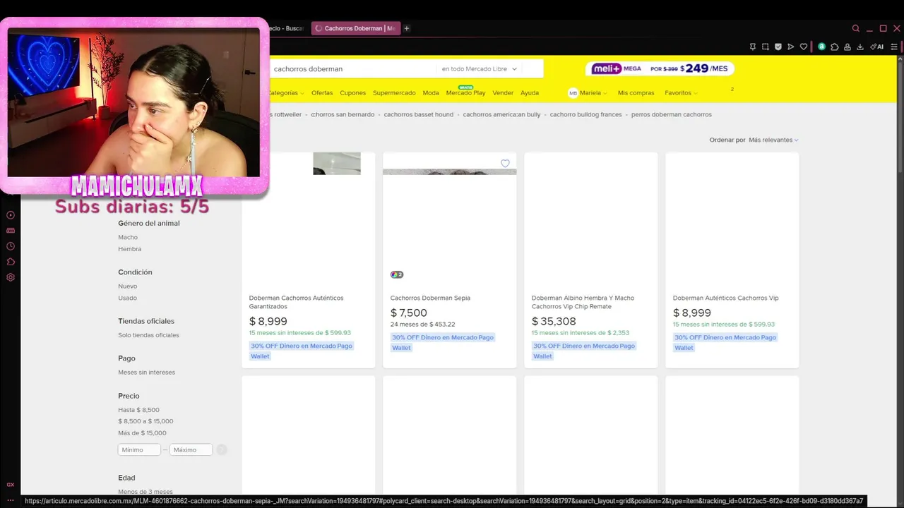Viewport: 904px width, 508px height.
Task: Go to Mis compras
Action: click(x=636, y=93)
